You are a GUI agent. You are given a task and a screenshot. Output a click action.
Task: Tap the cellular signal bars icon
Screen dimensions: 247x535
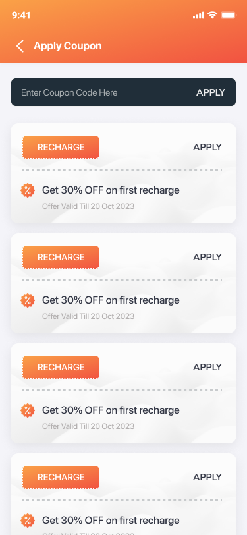(x=198, y=15)
